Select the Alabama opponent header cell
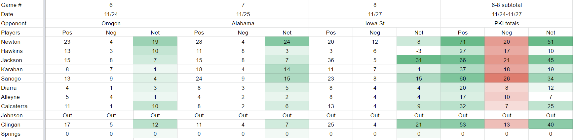 [x=243, y=23]
